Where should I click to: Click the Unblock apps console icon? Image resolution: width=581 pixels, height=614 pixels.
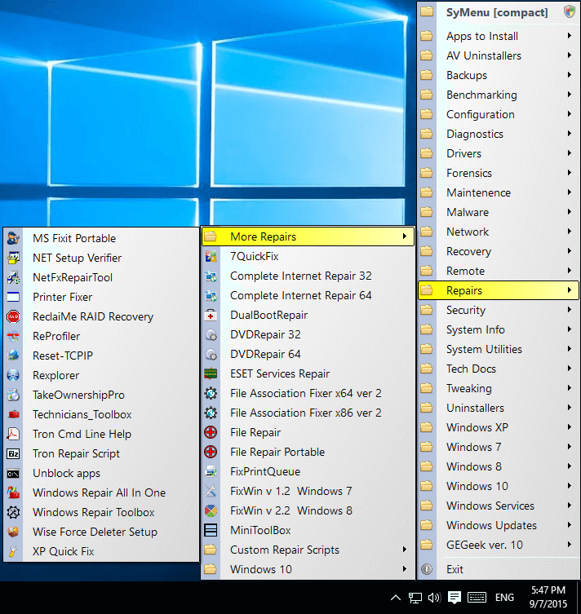pyautogui.click(x=13, y=474)
